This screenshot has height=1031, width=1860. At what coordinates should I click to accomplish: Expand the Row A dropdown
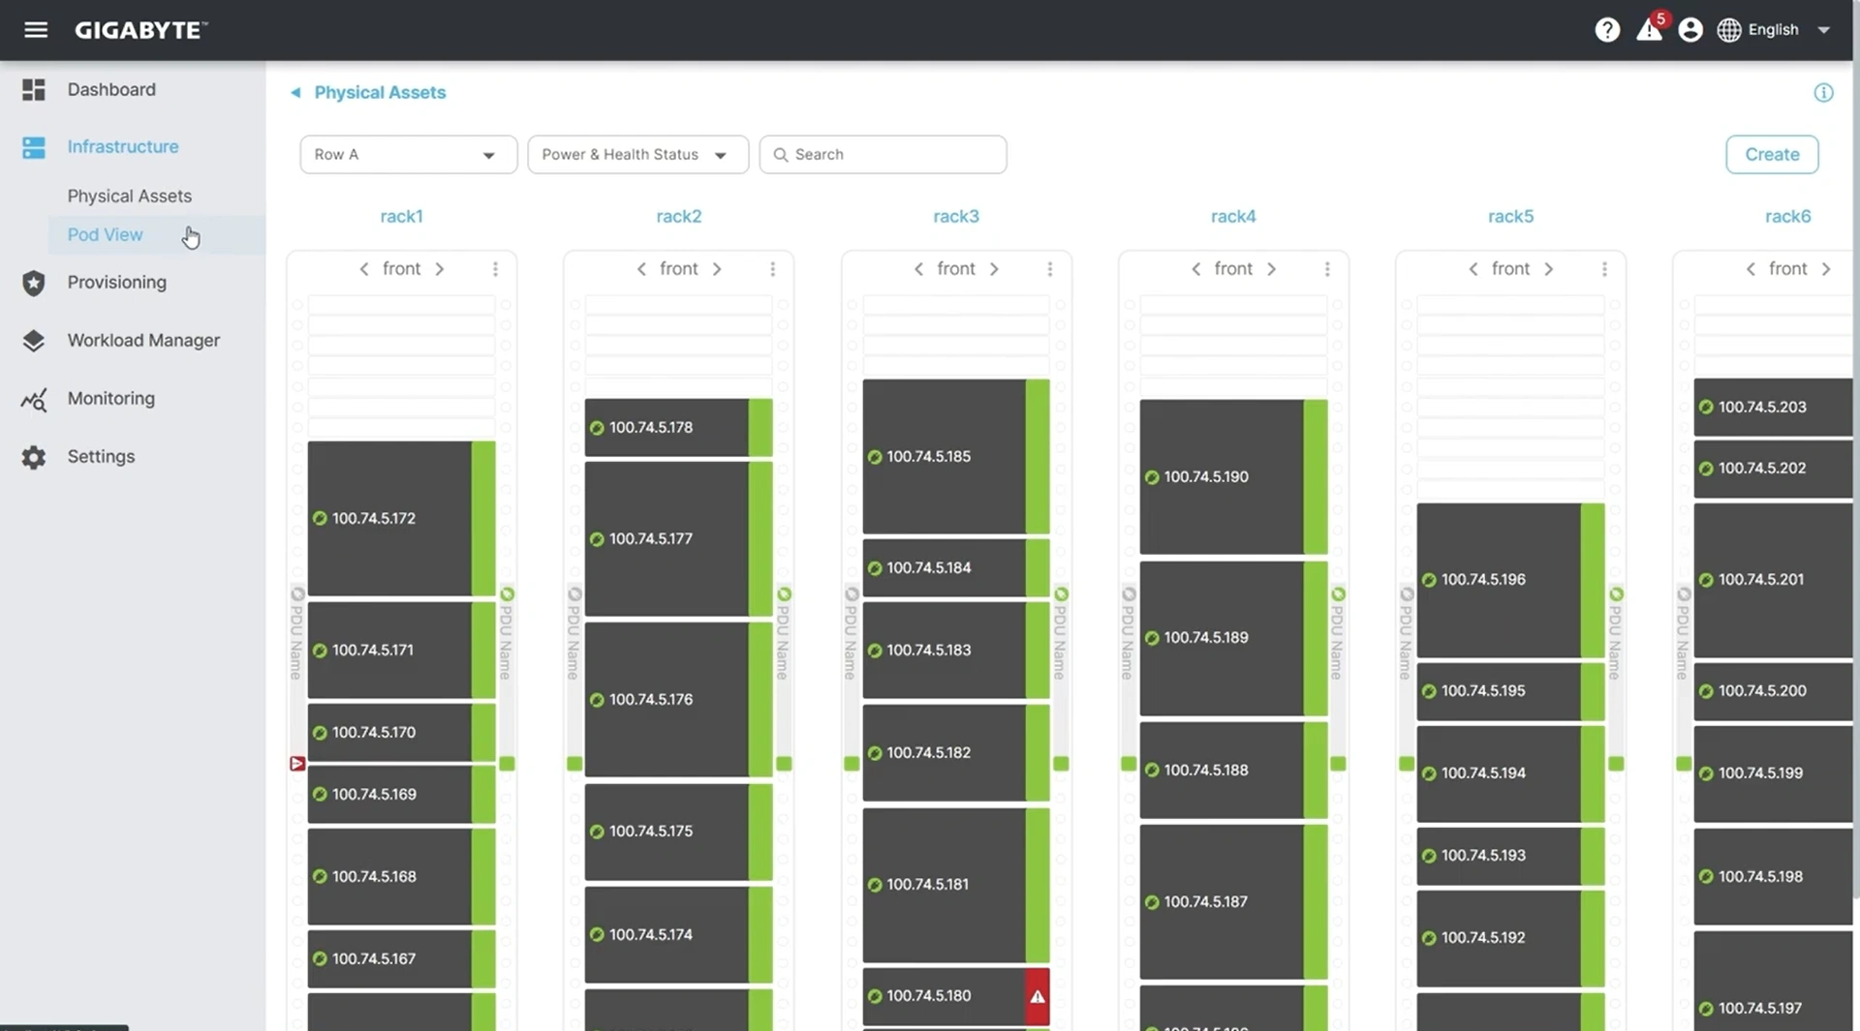point(408,155)
